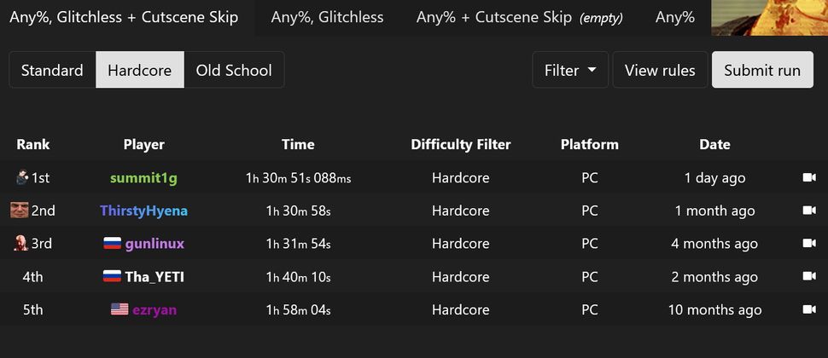Screen dimensions: 828x358
Task: Open the empty Any% + Cutscene Skip tab
Action: pos(520,17)
